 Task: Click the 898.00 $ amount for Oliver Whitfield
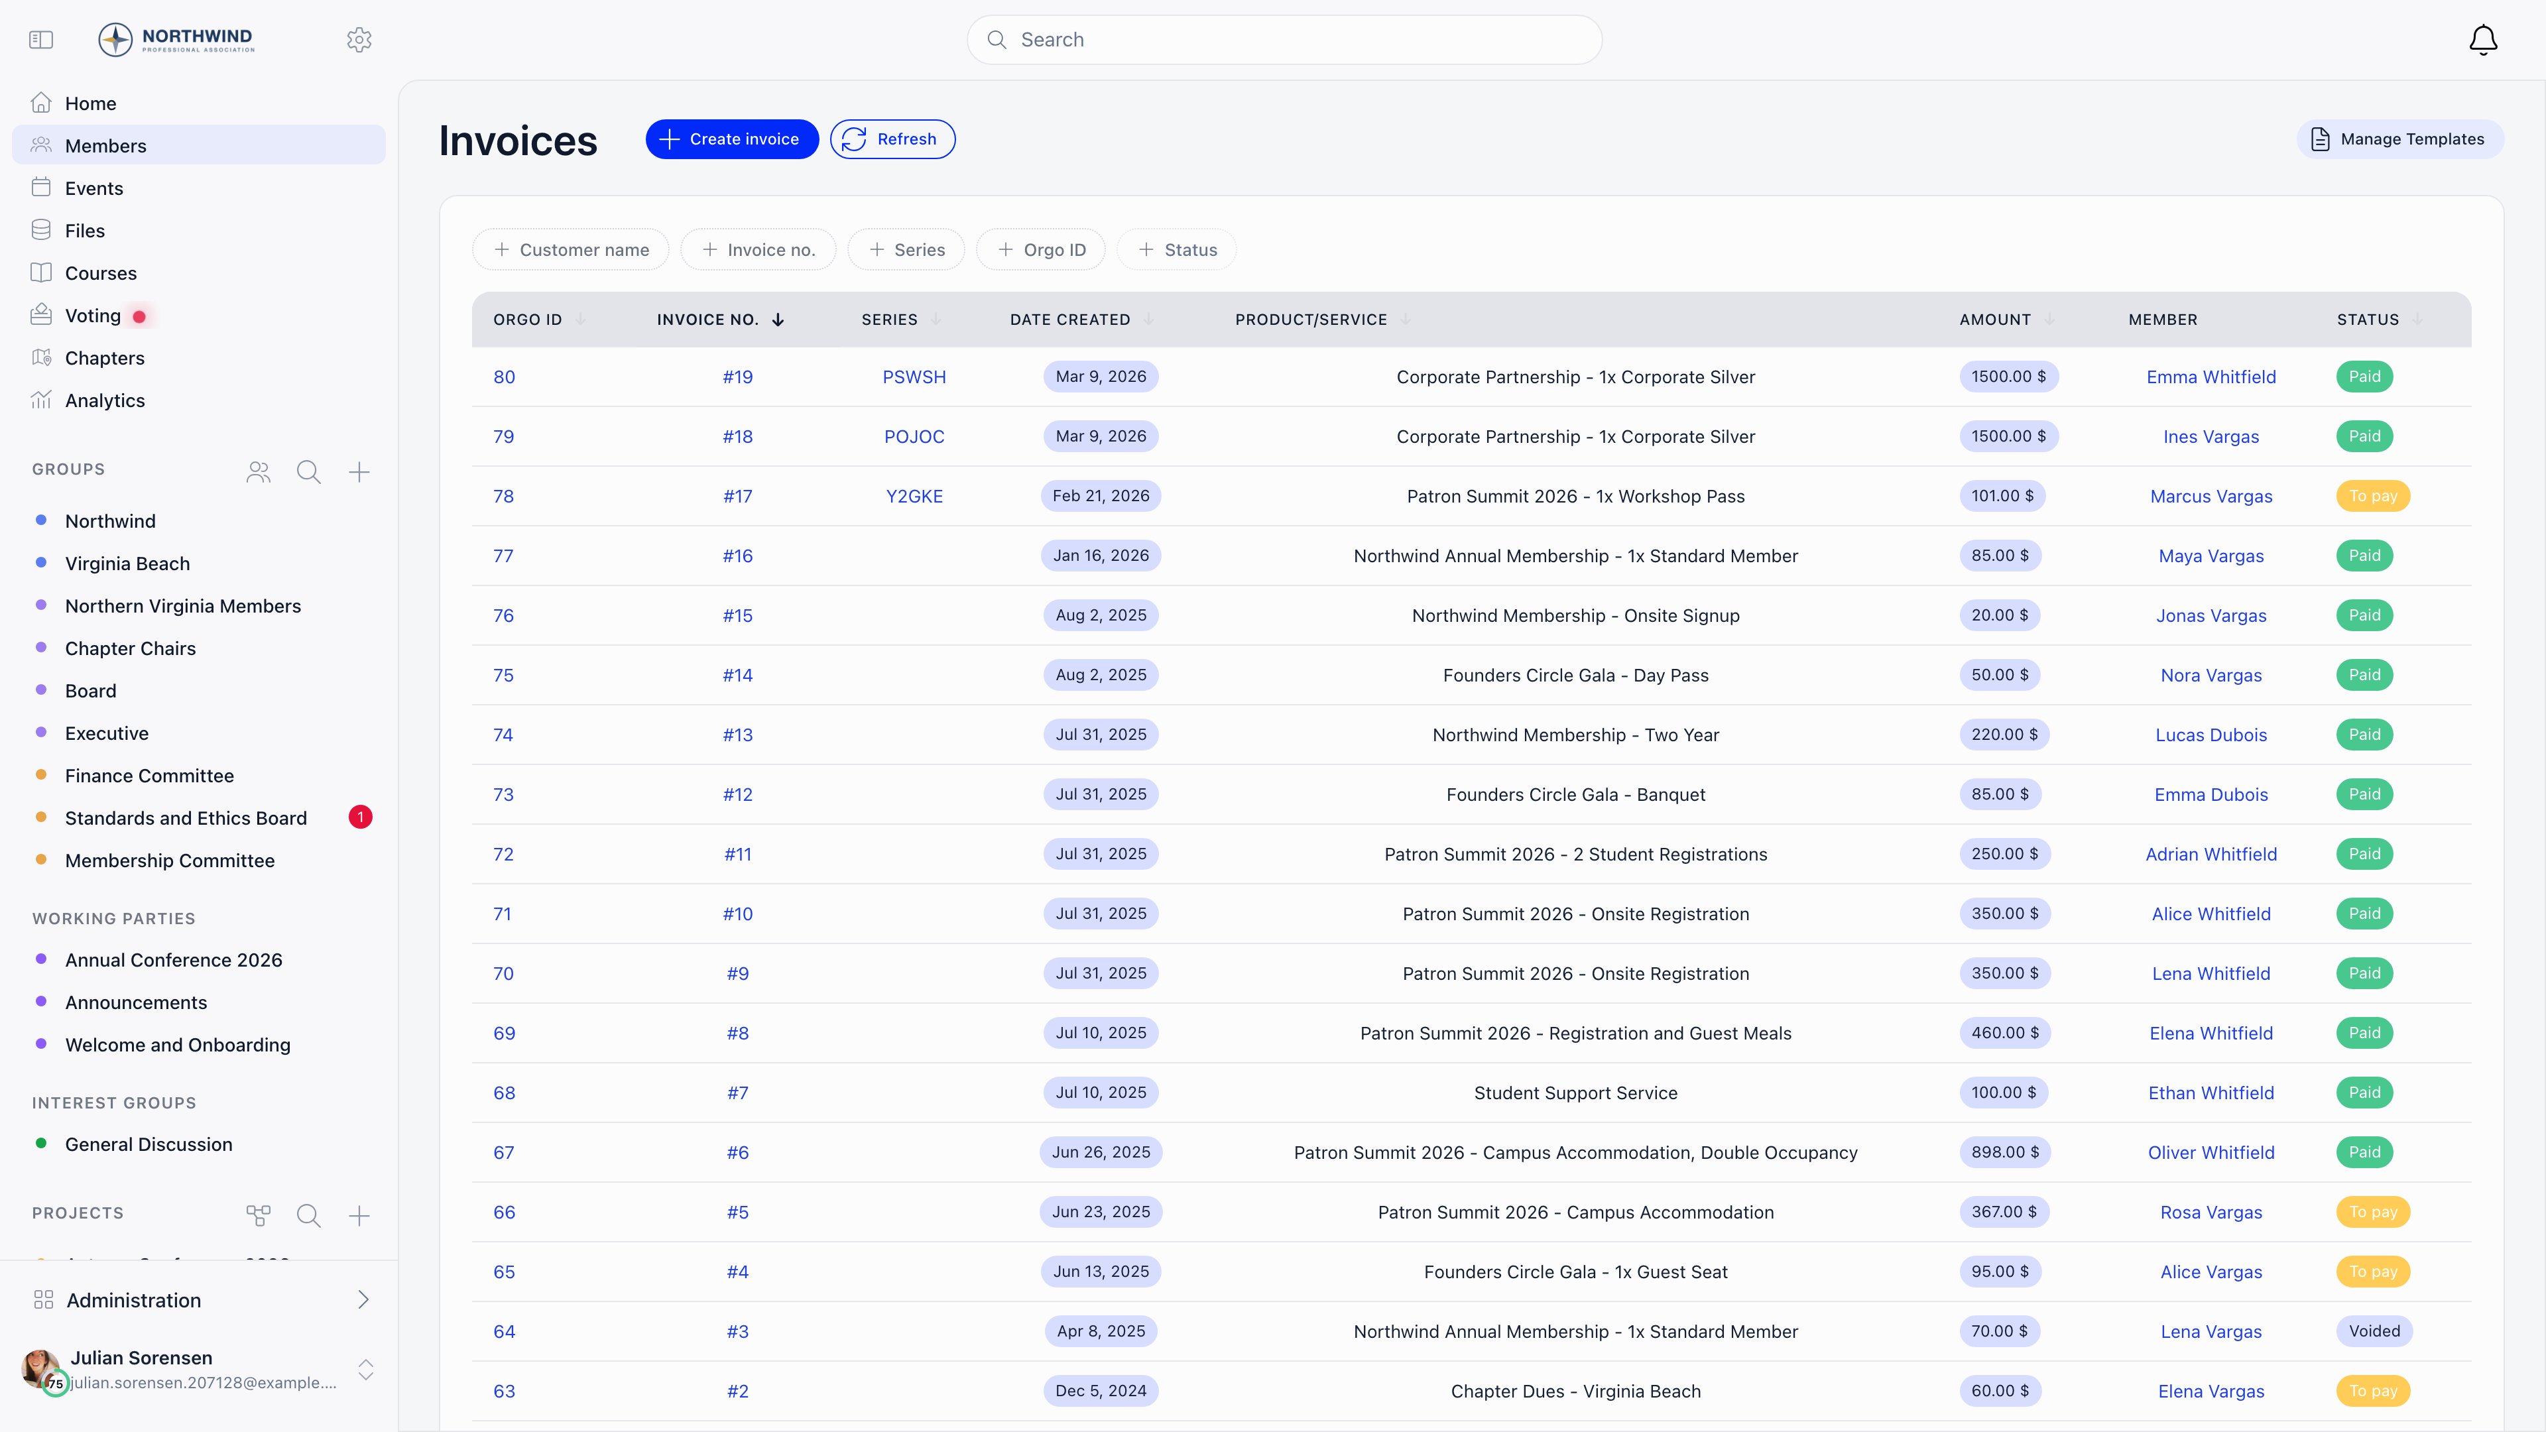click(x=2004, y=1152)
